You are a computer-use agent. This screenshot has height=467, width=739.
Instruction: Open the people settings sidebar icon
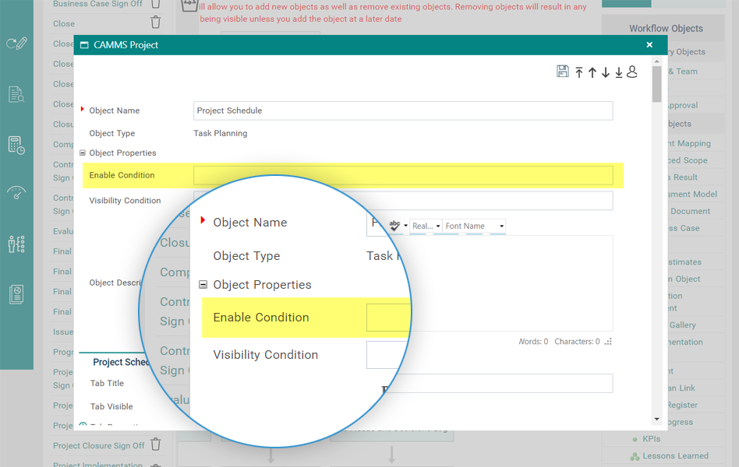tap(16, 244)
